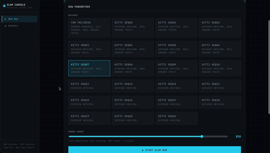The width and height of the screenshot is (270, 153).
Task: Click the Dataset section label
Action: [73, 15]
